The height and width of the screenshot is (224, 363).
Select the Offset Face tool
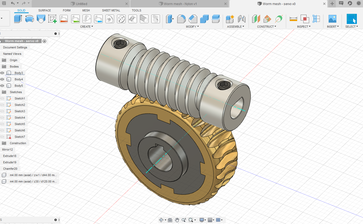click(216, 19)
